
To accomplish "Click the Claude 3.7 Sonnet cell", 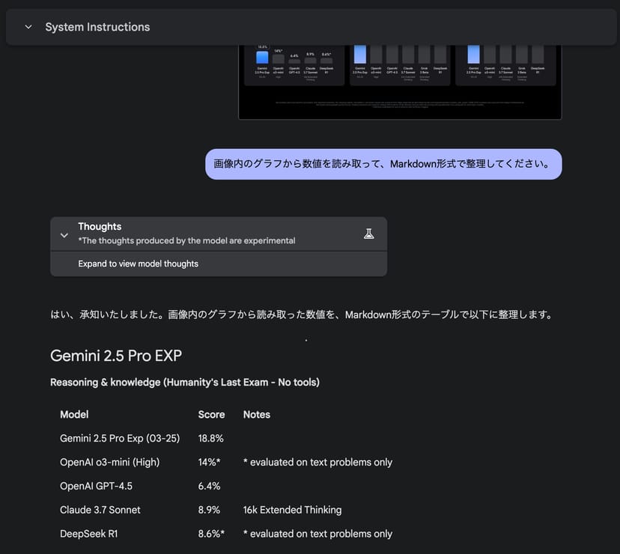I will click(100, 510).
